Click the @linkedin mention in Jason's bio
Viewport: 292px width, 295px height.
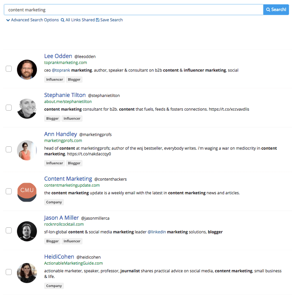[157, 232]
